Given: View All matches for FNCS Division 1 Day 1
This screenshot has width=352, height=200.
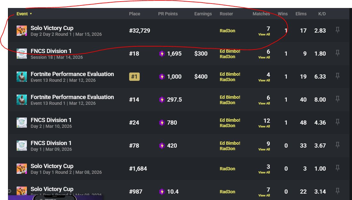Looking at the screenshot, I should pyautogui.click(x=264, y=149).
